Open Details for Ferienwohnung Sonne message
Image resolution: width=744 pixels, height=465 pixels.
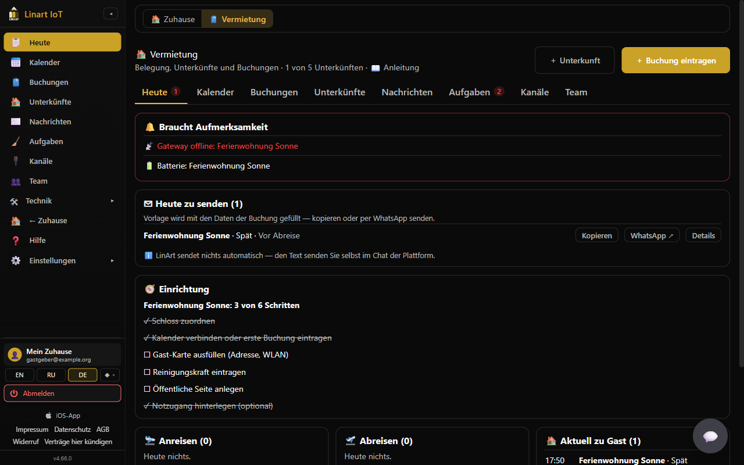[x=703, y=235]
